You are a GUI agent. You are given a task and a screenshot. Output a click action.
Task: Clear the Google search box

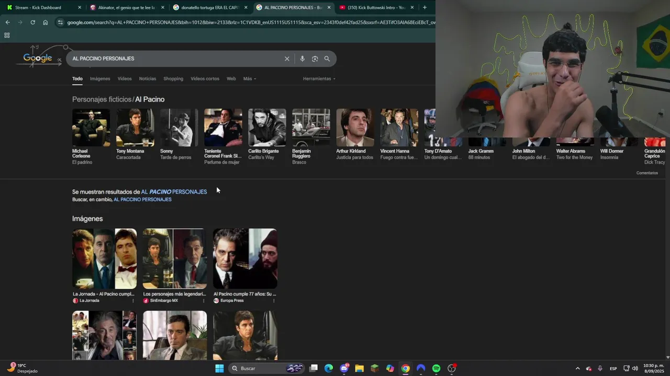(x=287, y=58)
